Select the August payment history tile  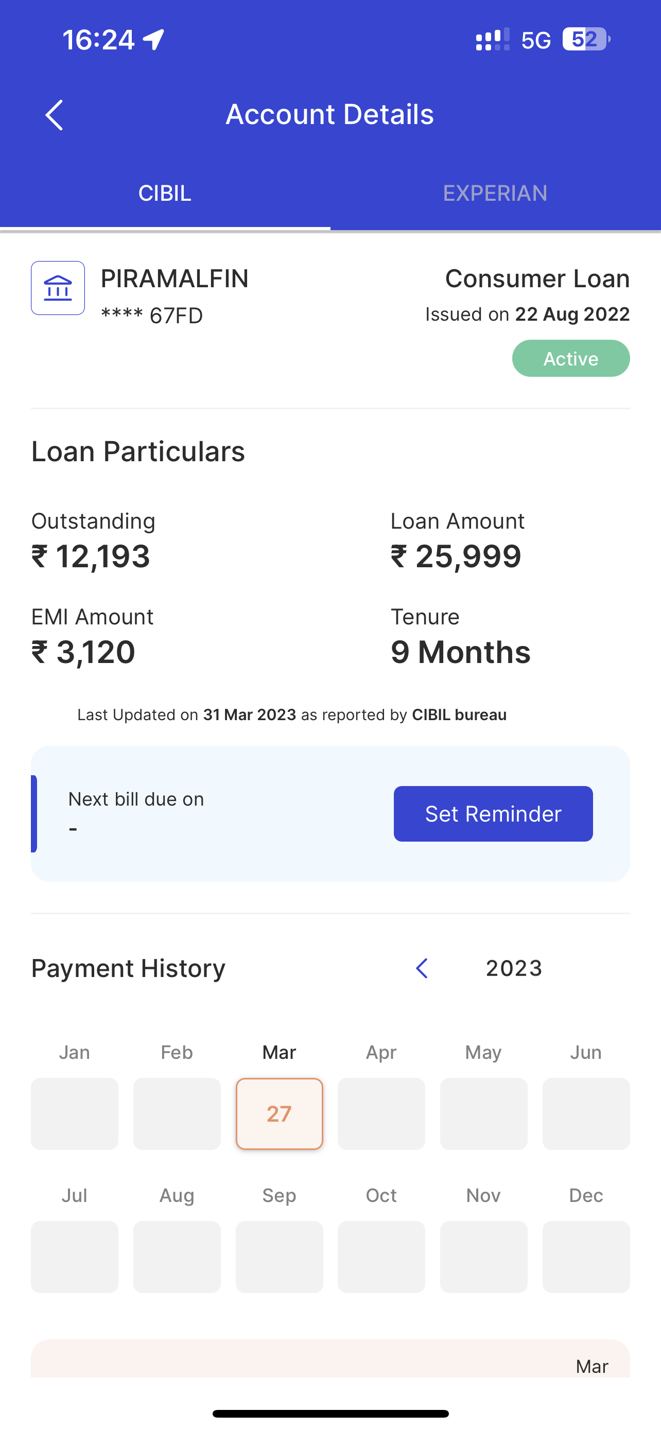click(x=177, y=1256)
